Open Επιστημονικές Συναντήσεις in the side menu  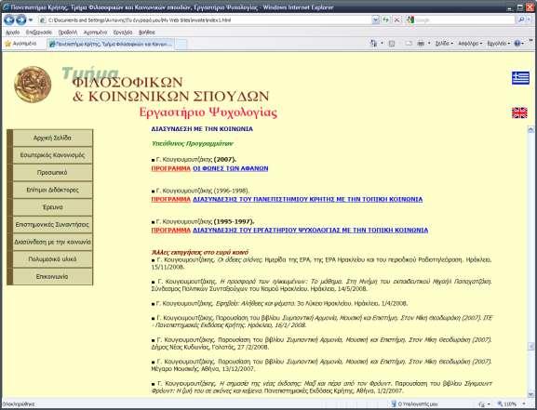tap(52, 224)
